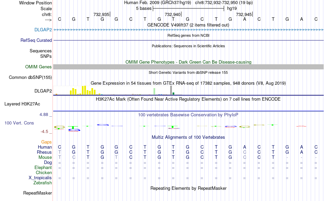Click the 4.88 upper conservation scale value
The width and height of the screenshot is (324, 201).
(x=44, y=114)
